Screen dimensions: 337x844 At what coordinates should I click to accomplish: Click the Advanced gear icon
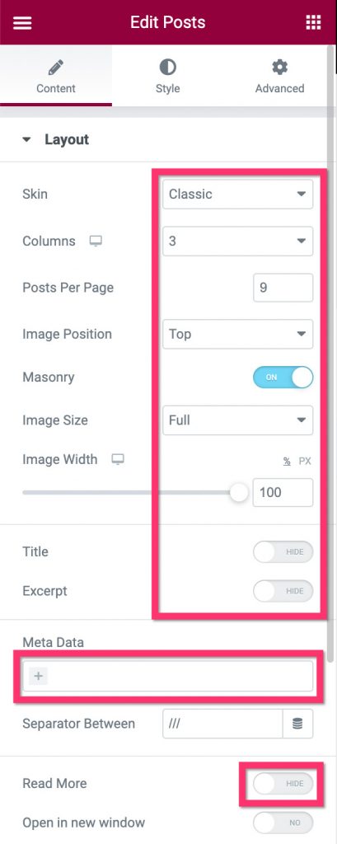tap(279, 68)
